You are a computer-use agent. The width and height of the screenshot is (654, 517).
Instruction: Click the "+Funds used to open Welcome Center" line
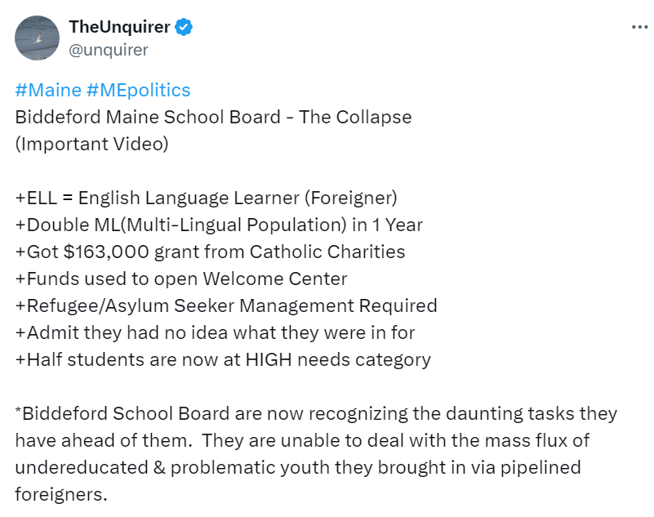coord(181,279)
